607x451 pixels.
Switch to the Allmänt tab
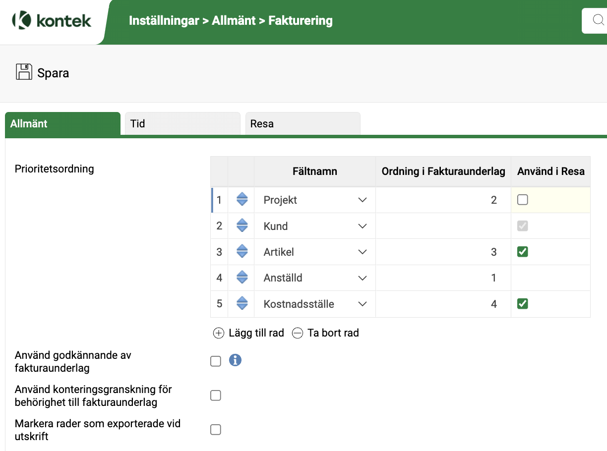(62, 123)
